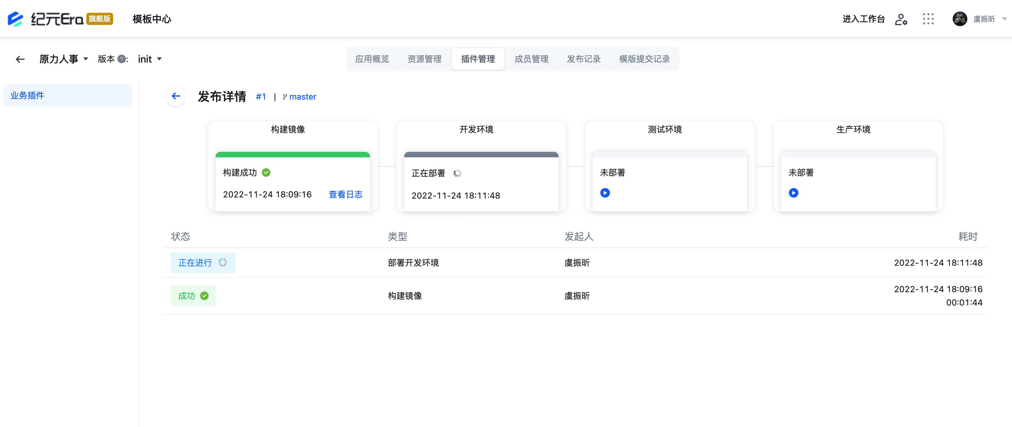Open the apps grid icon

928,19
